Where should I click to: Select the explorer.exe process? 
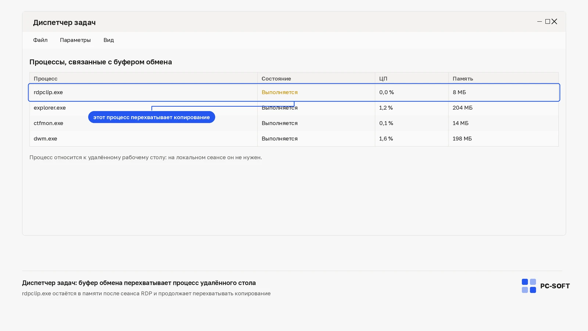pos(50,108)
